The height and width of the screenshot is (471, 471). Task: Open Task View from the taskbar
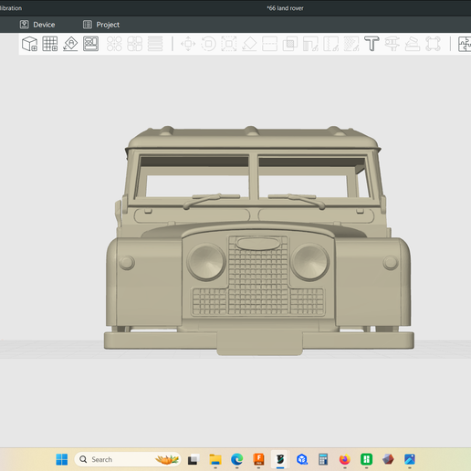(194, 459)
